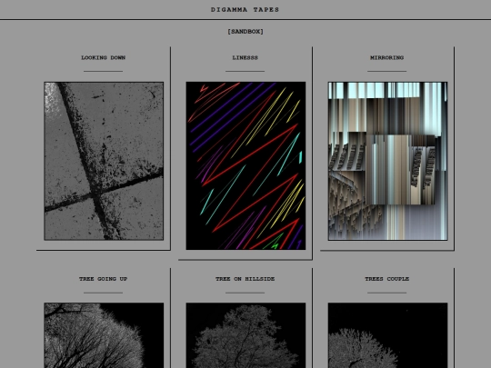This screenshot has width=491, height=368.
Task: Open the TREES COUPLE image
Action: (387, 335)
